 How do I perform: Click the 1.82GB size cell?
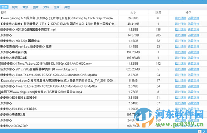click(x=133, y=64)
